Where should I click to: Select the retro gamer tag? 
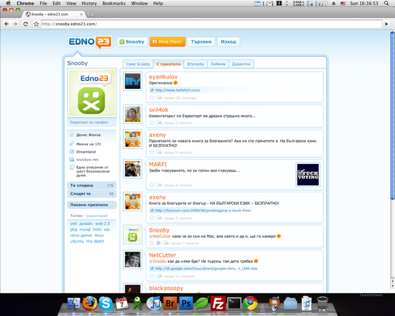click(81, 236)
